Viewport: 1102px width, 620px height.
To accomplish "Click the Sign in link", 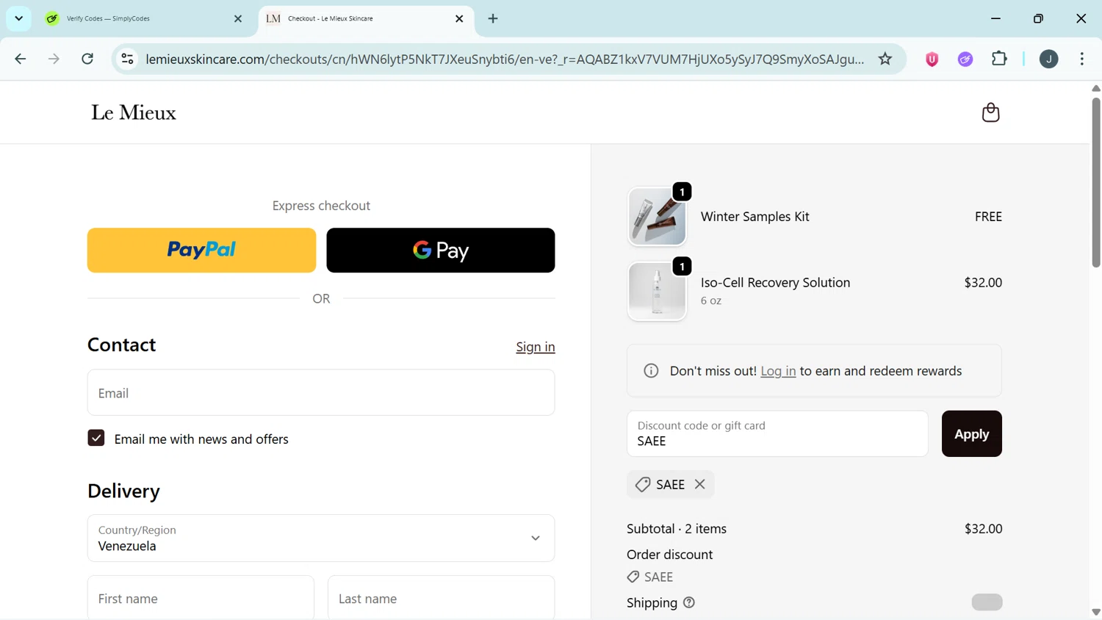I will click(536, 347).
